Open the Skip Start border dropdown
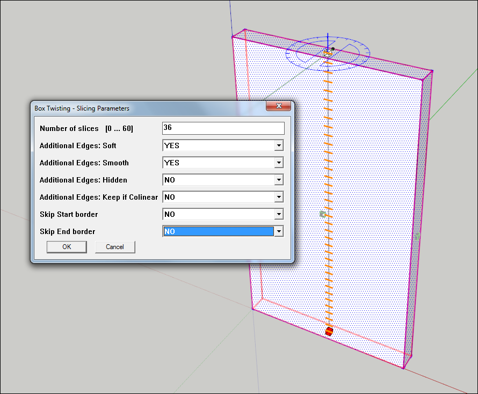The image size is (478, 394). 278,214
